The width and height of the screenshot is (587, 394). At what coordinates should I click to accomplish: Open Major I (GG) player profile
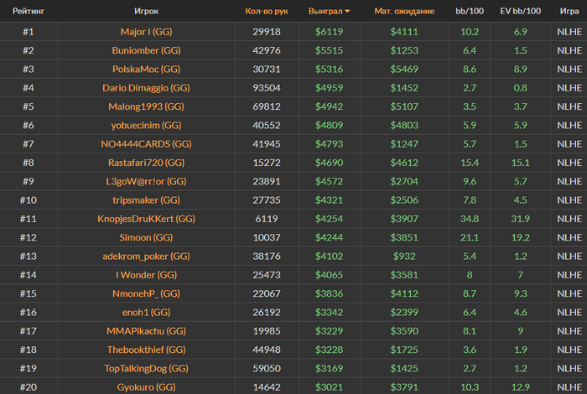point(146,32)
